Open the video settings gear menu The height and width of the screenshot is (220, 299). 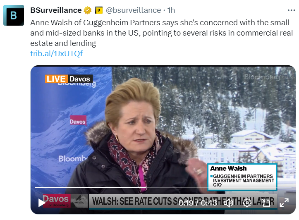point(247,203)
